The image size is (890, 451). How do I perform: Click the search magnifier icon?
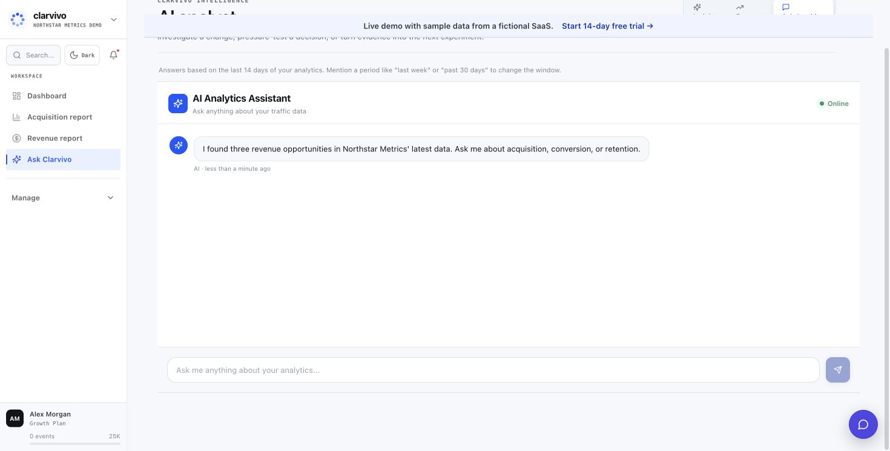(17, 55)
